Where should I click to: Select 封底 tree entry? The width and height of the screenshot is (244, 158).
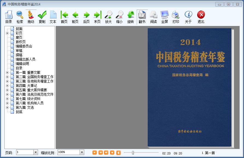19,112
